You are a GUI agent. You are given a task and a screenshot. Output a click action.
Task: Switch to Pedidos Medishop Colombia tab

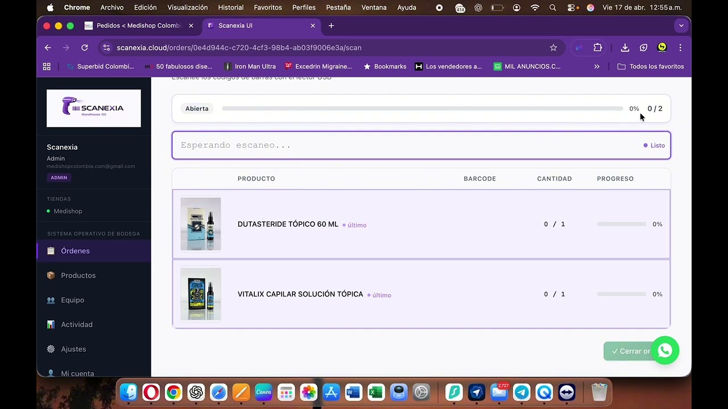pyautogui.click(x=139, y=26)
